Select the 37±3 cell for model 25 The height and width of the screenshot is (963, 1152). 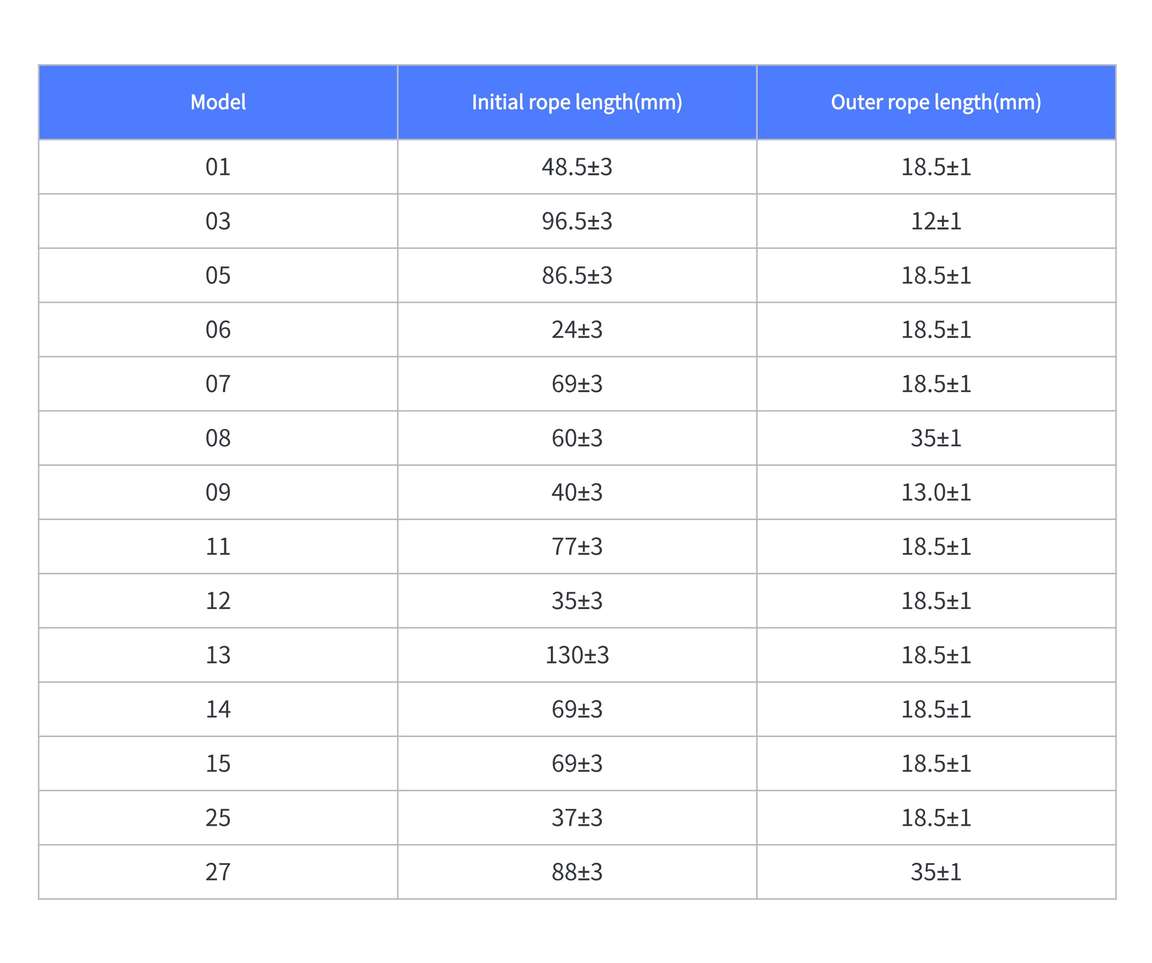click(577, 818)
